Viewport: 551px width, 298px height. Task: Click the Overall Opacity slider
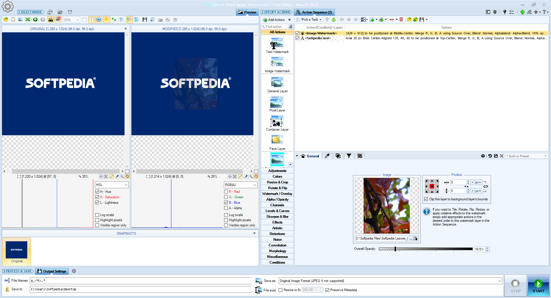pyautogui.click(x=425, y=249)
